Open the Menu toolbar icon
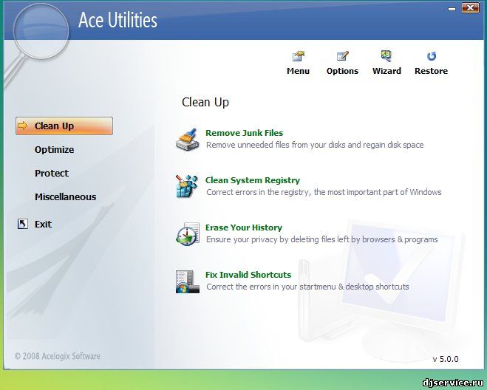The width and height of the screenshot is (487, 390). (298, 57)
